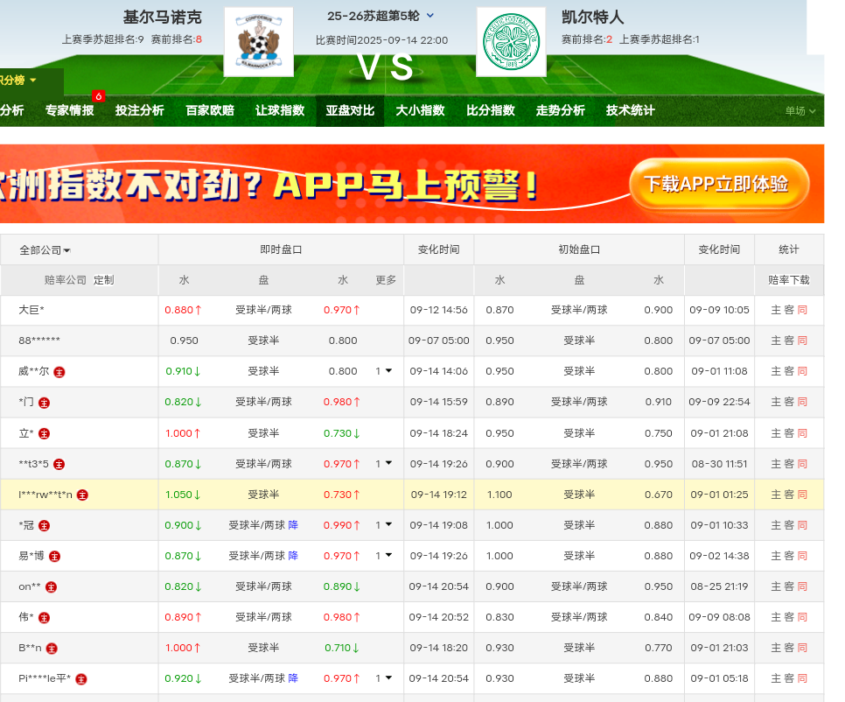This screenshot has width=845, height=702.
Task: Click the red 主 icon next to l***rw**t*n
Action: [82, 495]
